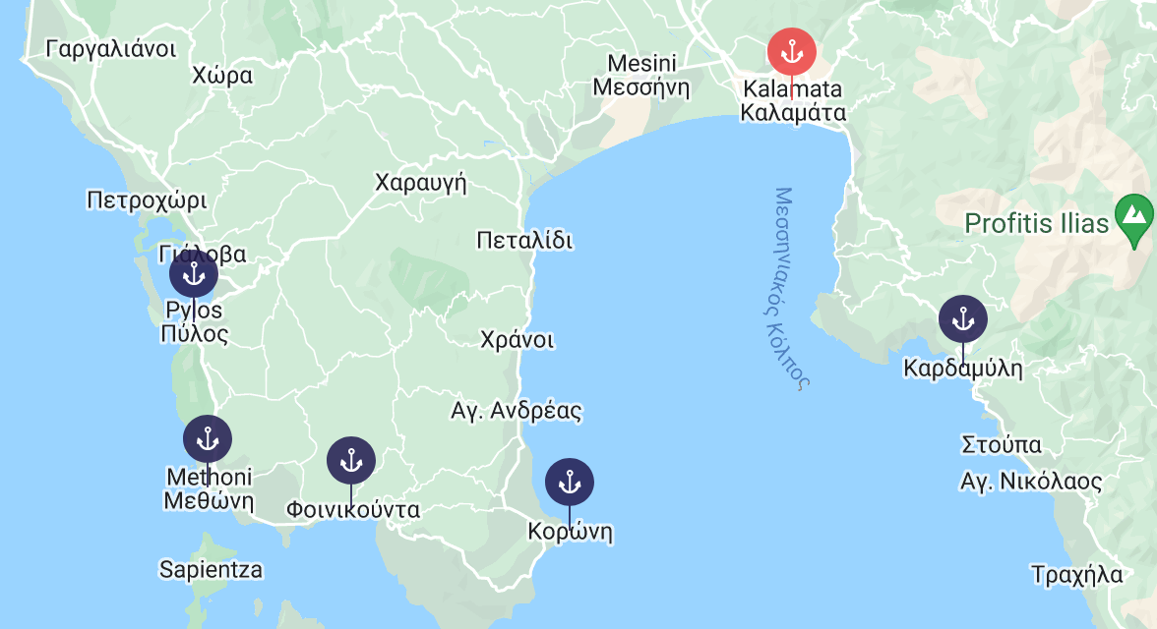
Task: Select the Πεταλίδι label on map
Action: [x=524, y=241]
